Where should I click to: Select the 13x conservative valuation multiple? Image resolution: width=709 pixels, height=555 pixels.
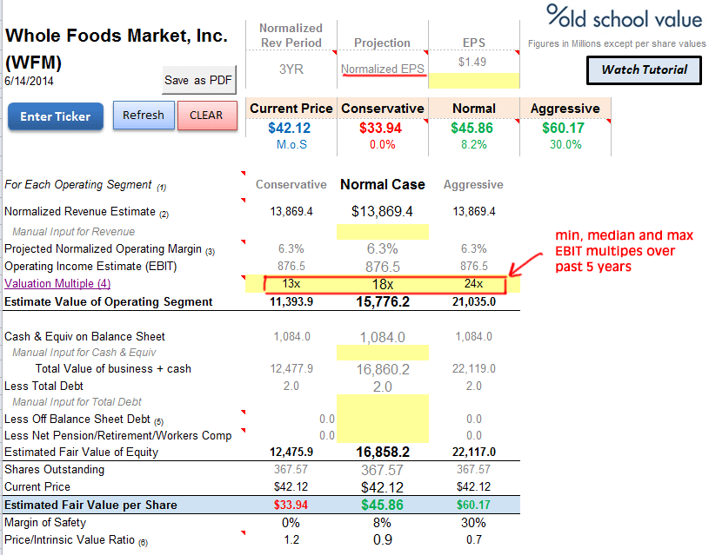coord(291,284)
